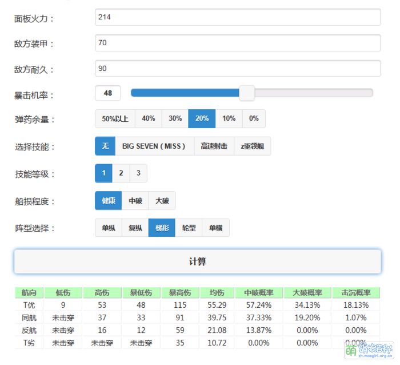Click the 暴击机率 slider handle
The image size is (400, 365).
click(247, 93)
